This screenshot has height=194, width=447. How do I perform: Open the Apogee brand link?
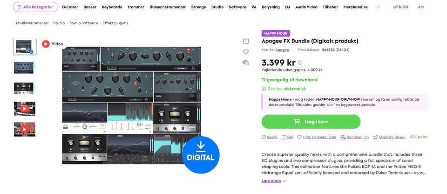(x=282, y=50)
